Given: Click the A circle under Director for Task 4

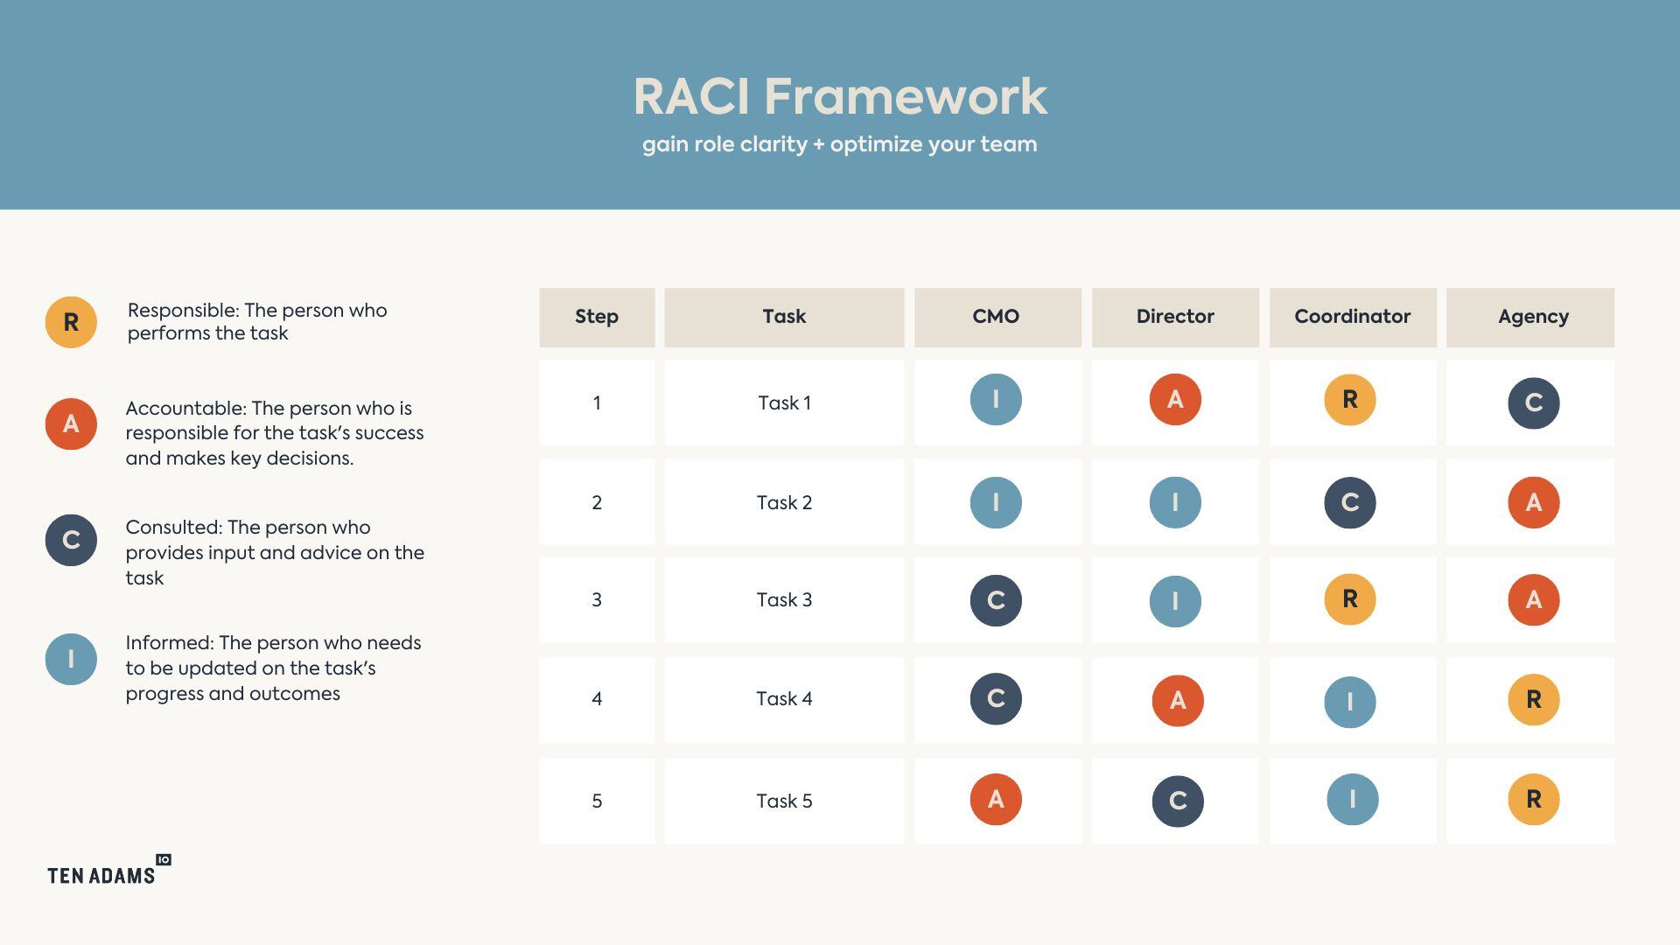Looking at the screenshot, I should click(x=1175, y=700).
